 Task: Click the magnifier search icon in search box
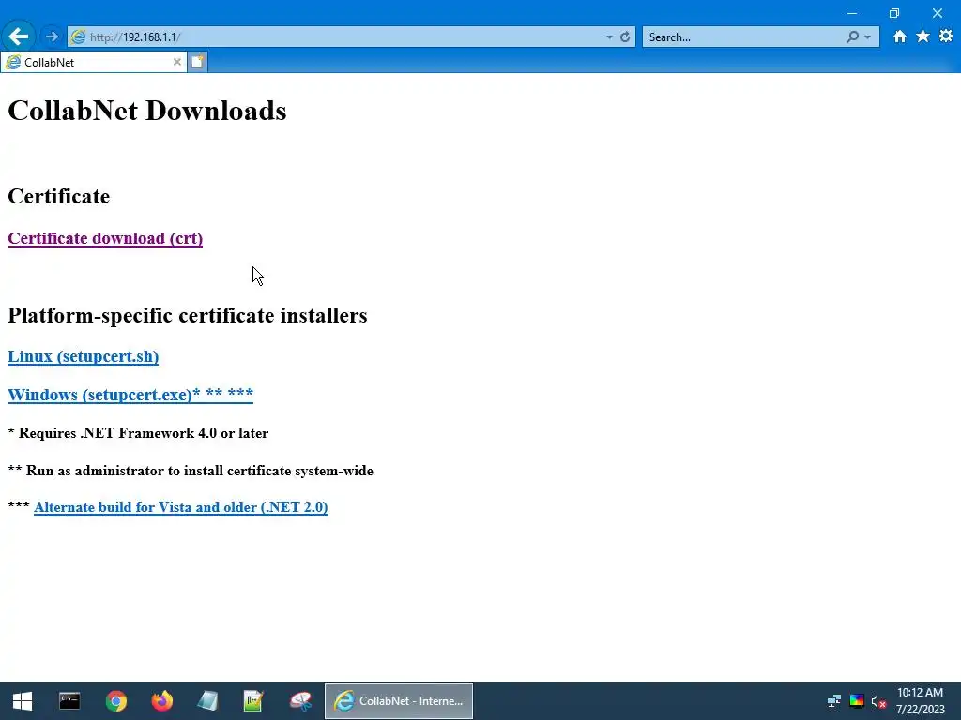(x=852, y=37)
